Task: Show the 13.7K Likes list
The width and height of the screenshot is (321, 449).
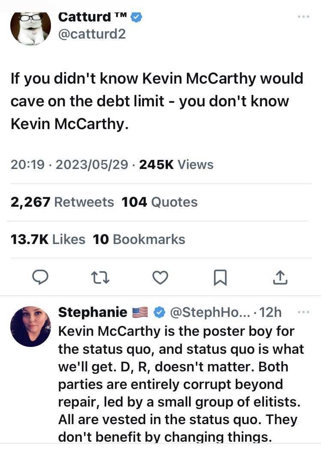Action: tap(48, 239)
